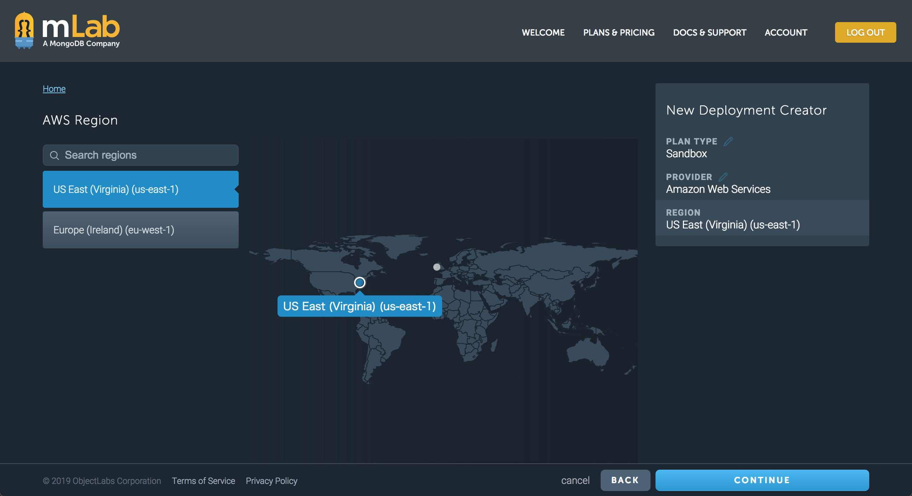The width and height of the screenshot is (912, 496).
Task: Edit plan type with pencil icon
Action: 728,141
